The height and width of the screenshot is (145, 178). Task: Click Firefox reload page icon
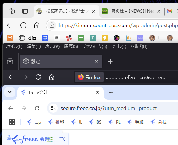(x=38, y=77)
